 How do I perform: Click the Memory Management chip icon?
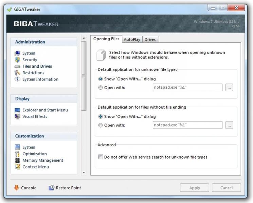(x=17, y=160)
